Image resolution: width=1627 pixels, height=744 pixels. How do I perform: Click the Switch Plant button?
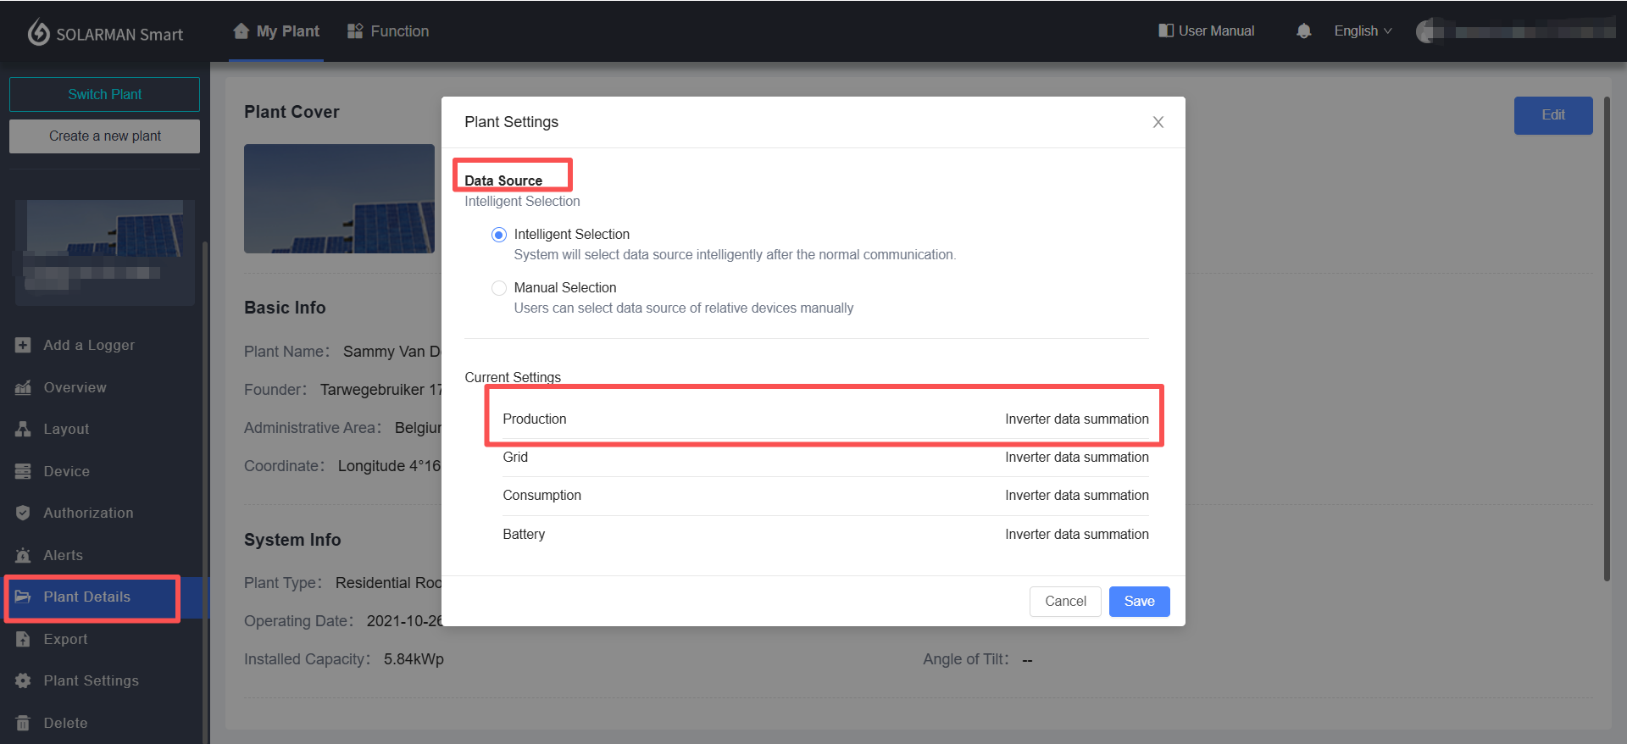coord(104,94)
